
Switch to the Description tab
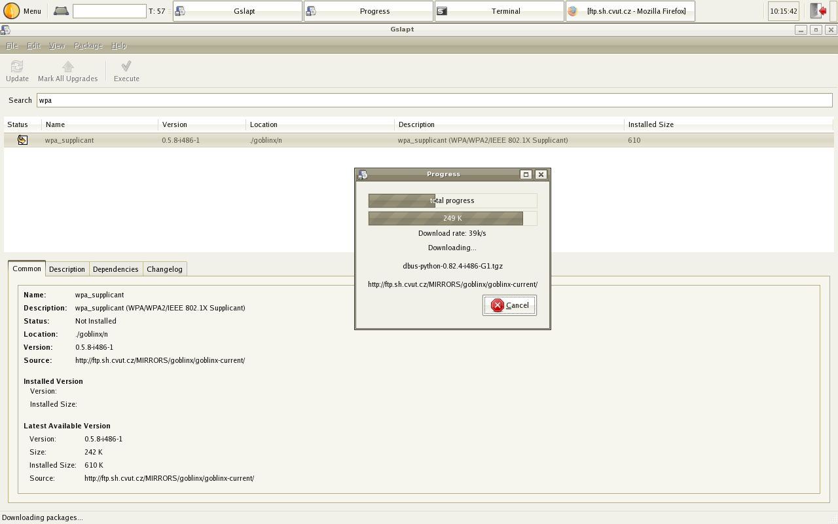[67, 269]
